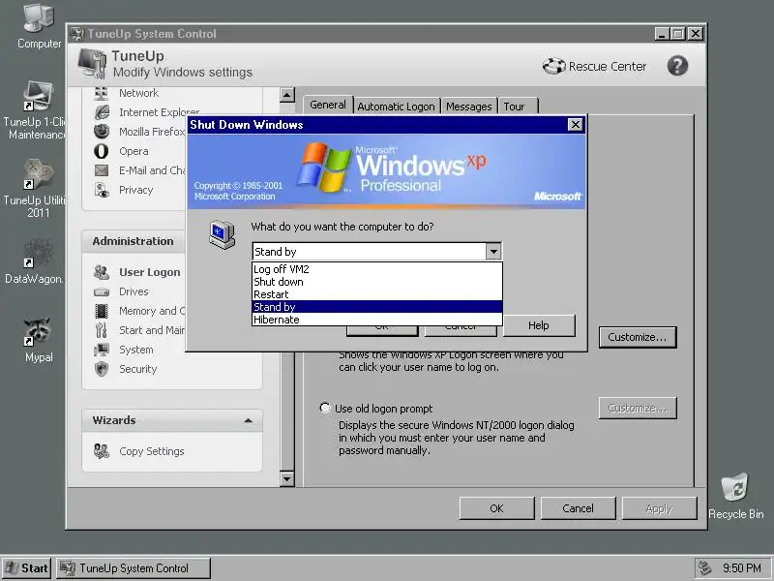Click the 9:50 PM taskbar clock

tap(742, 568)
